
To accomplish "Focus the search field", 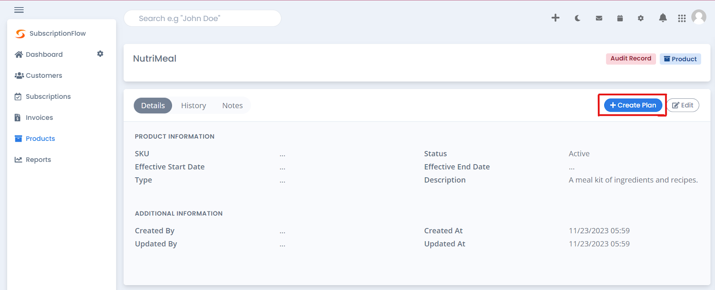I will point(202,18).
